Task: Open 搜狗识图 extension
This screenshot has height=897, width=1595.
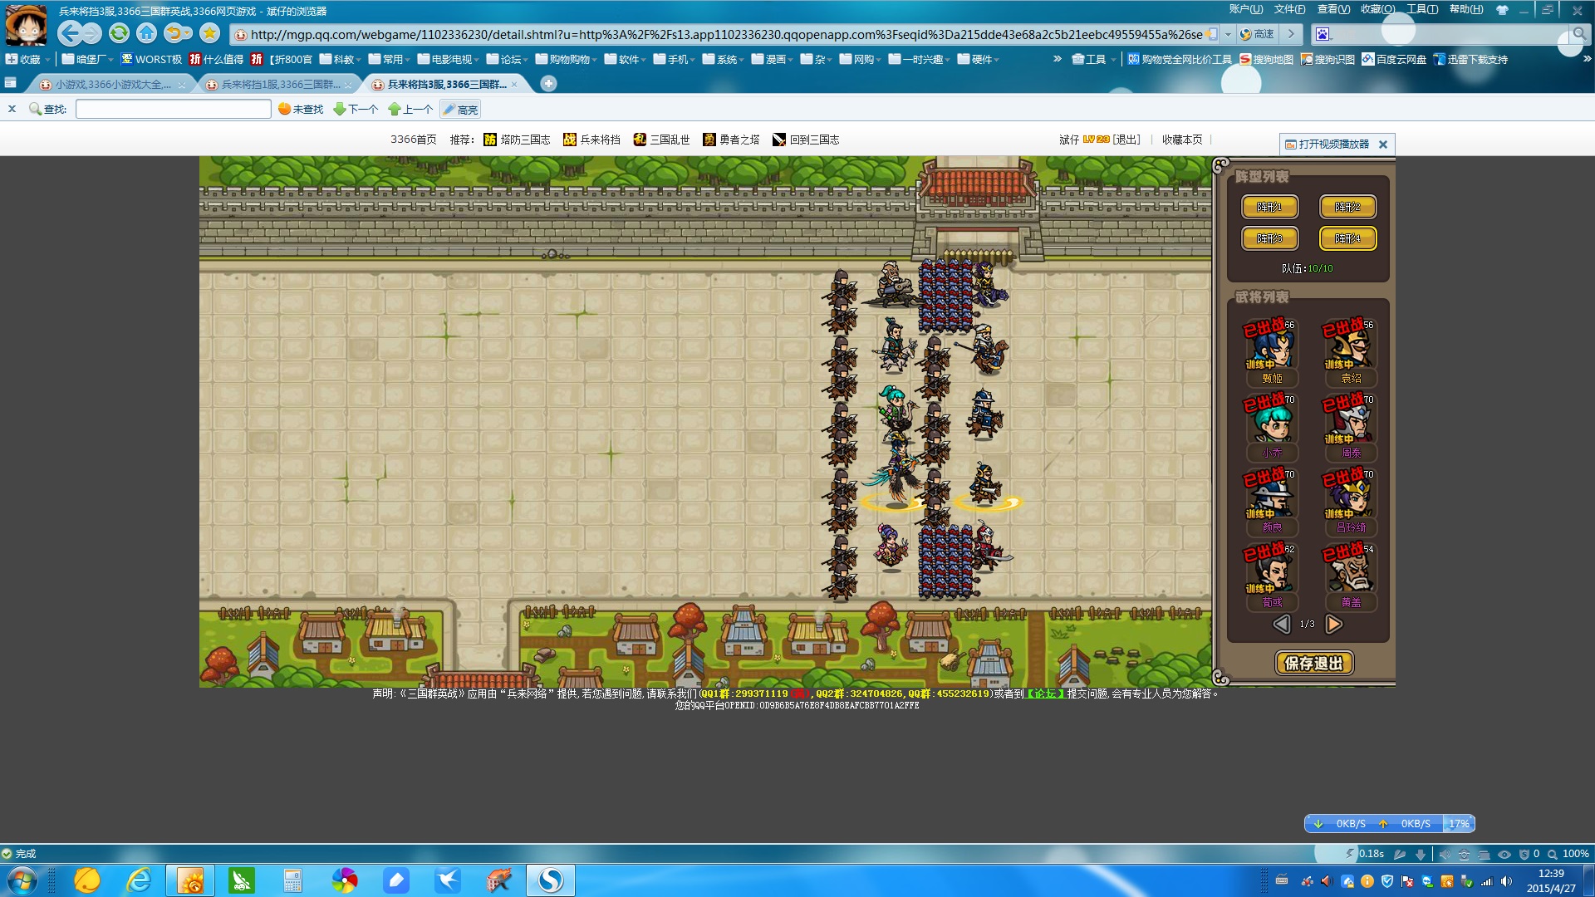Action: (x=1328, y=59)
